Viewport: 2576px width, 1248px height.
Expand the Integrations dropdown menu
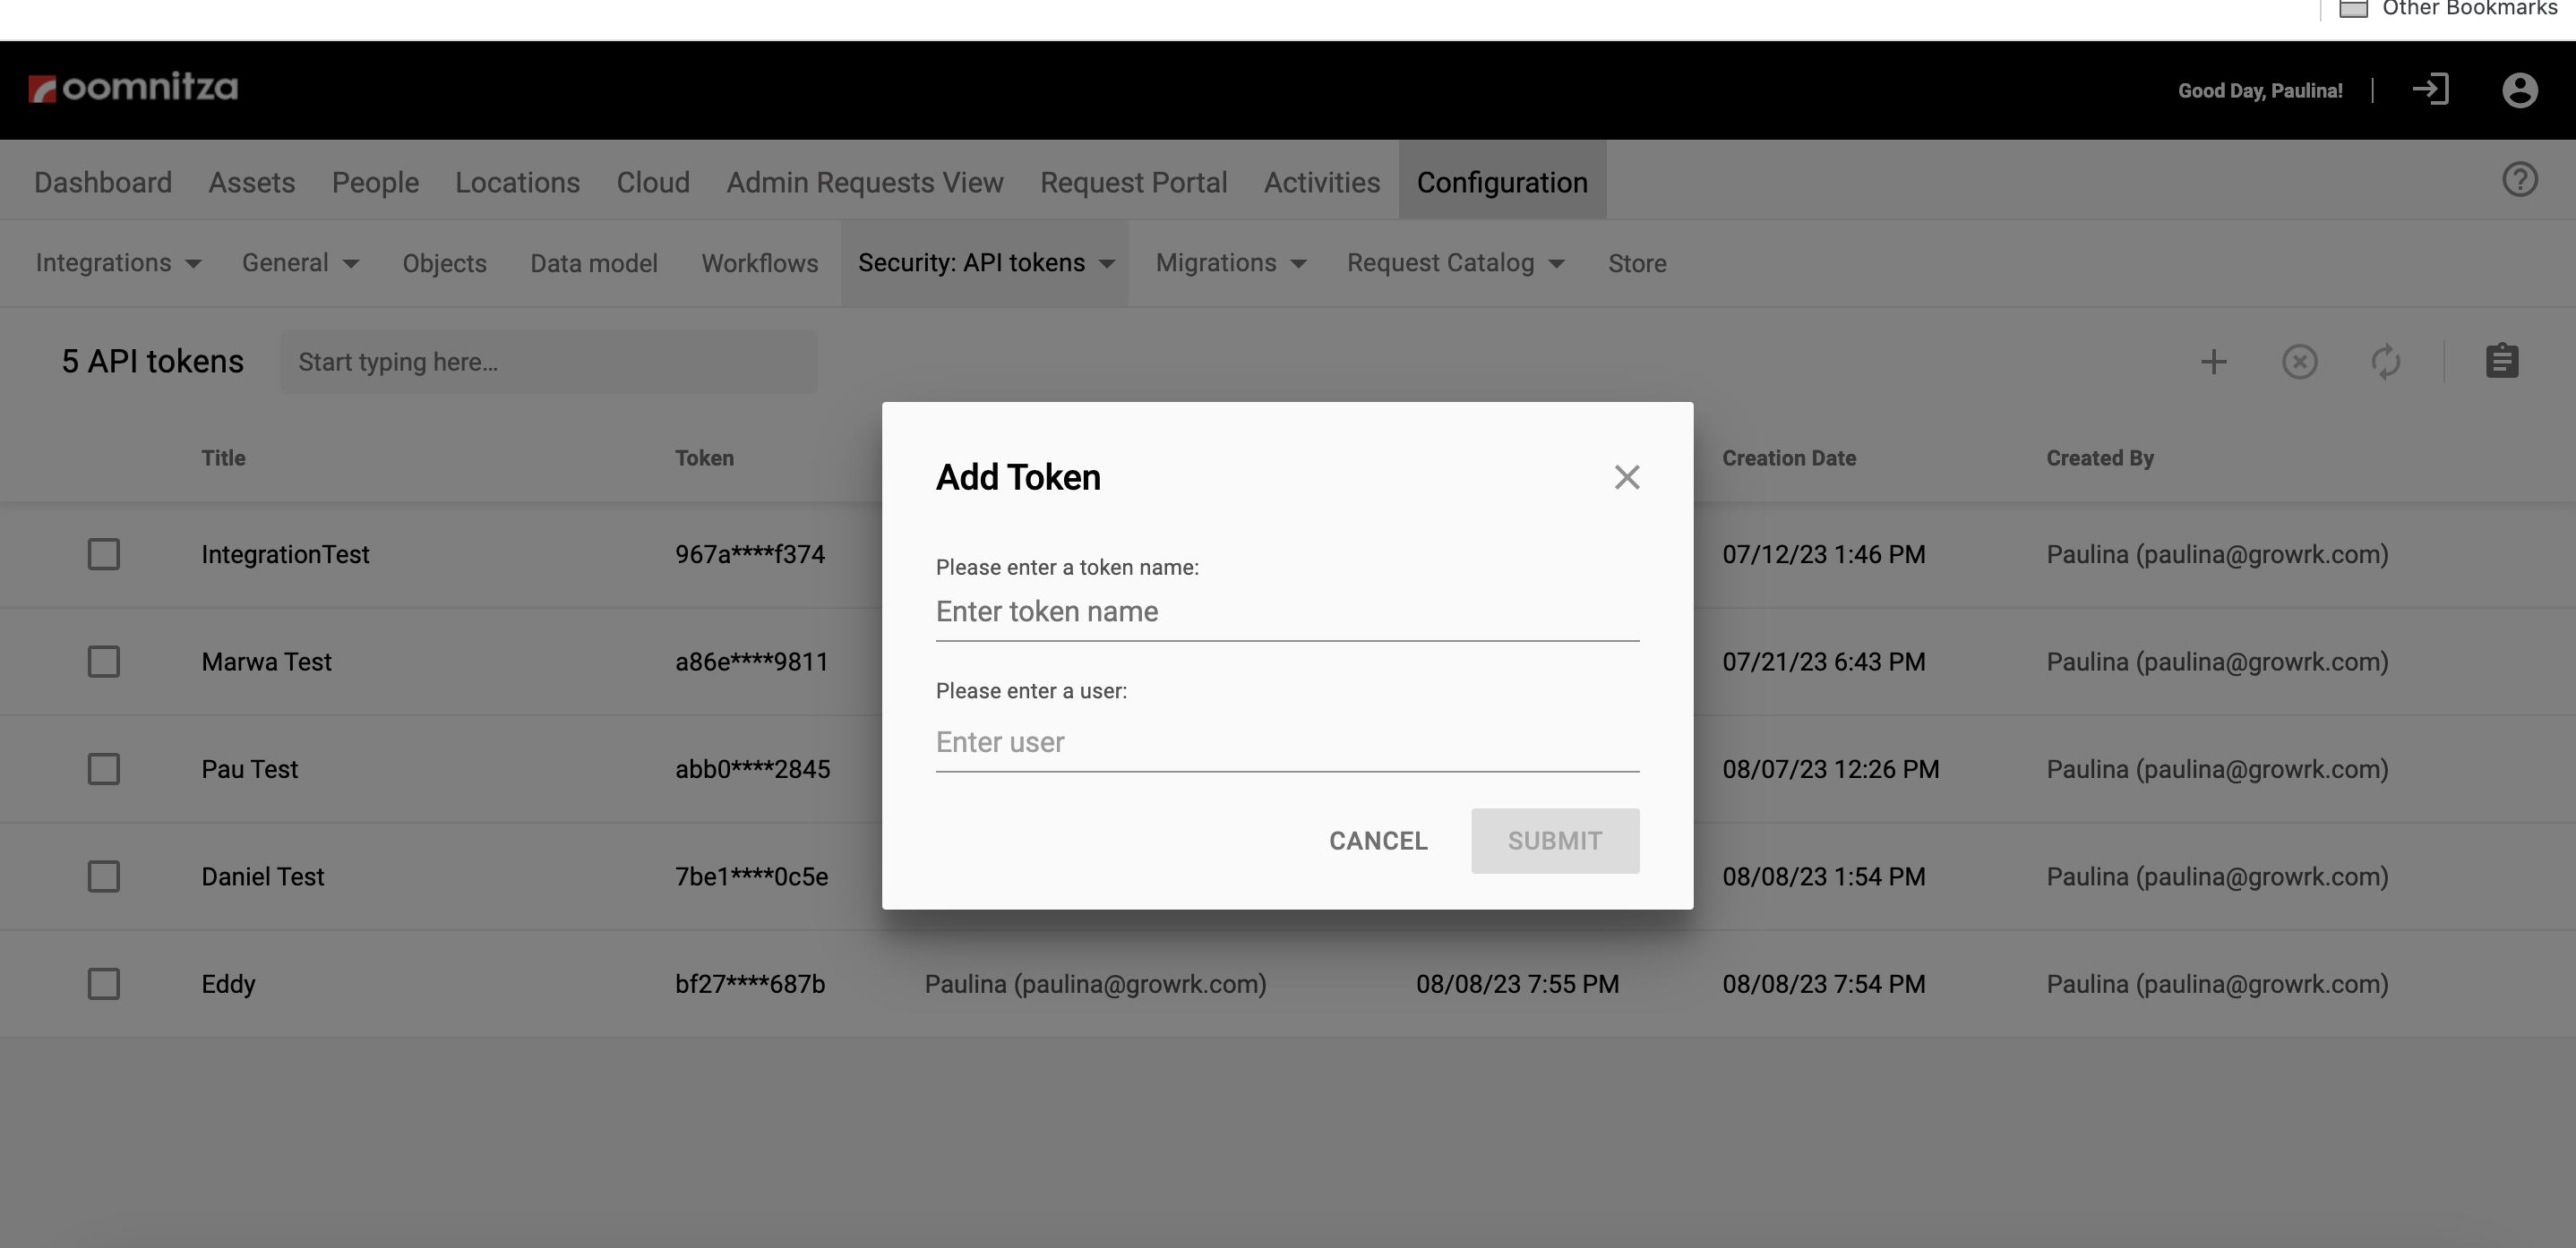point(118,263)
